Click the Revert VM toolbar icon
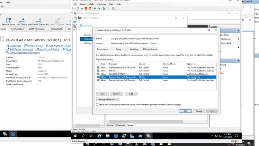The height and width of the screenshot is (146, 259). [x=108, y=9]
